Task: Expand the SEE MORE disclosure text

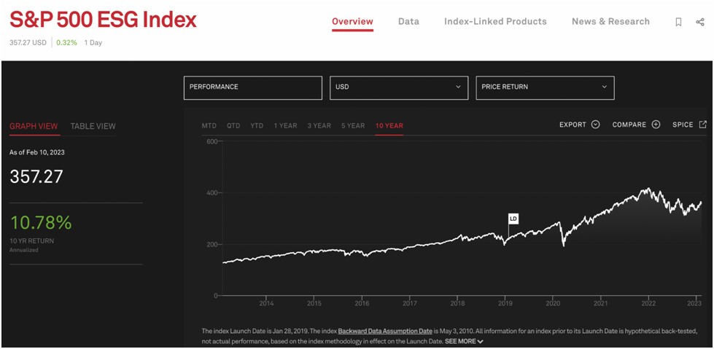Action: (464, 341)
